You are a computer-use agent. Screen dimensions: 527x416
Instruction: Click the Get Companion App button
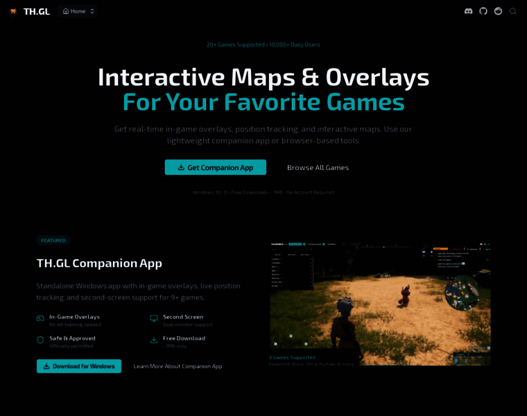pos(216,167)
